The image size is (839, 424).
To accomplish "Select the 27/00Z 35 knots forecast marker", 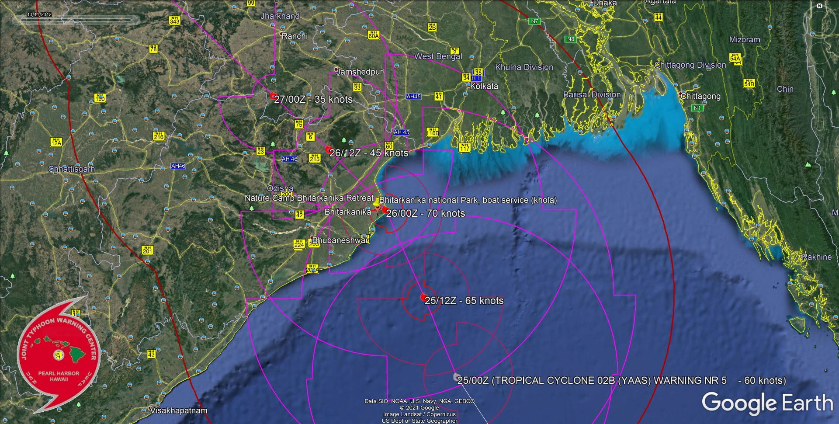I will point(273,96).
